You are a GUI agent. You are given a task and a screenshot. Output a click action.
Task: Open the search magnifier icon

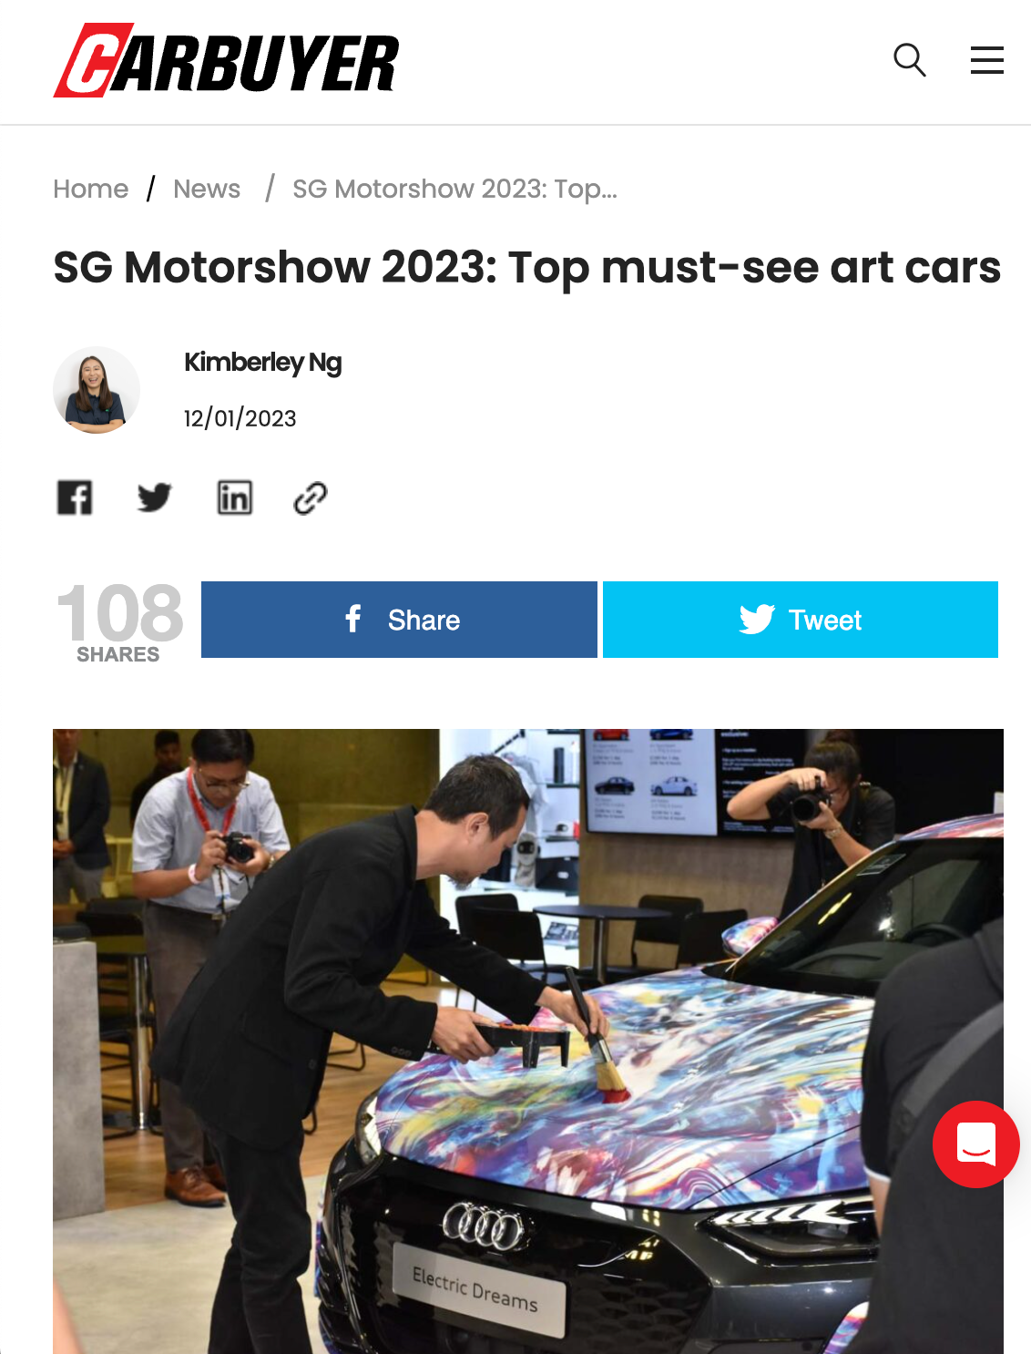click(x=909, y=60)
